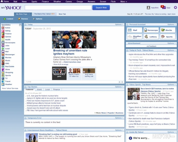Open The Best of My Yahoo tab
This screenshot has width=178, height=142.
(44, 14)
